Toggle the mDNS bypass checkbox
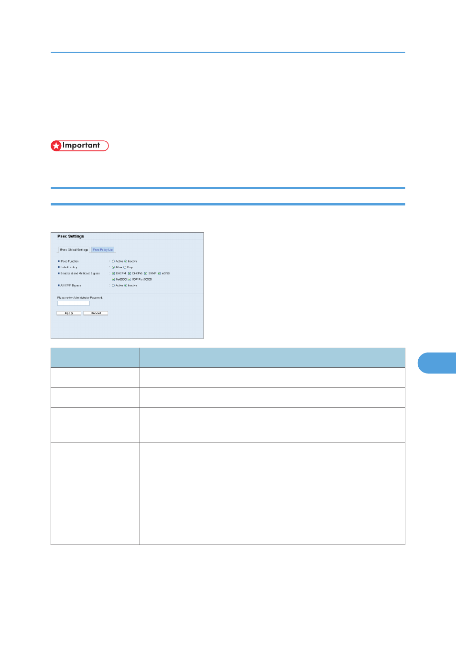This screenshot has width=456, height=648. tap(159, 273)
